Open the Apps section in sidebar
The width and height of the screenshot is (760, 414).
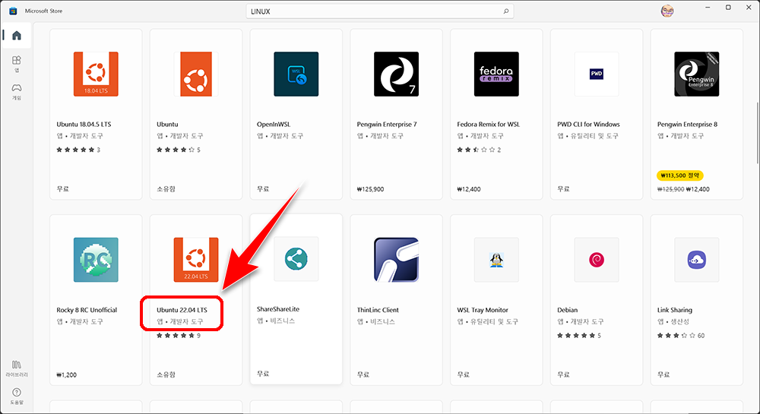point(17,64)
